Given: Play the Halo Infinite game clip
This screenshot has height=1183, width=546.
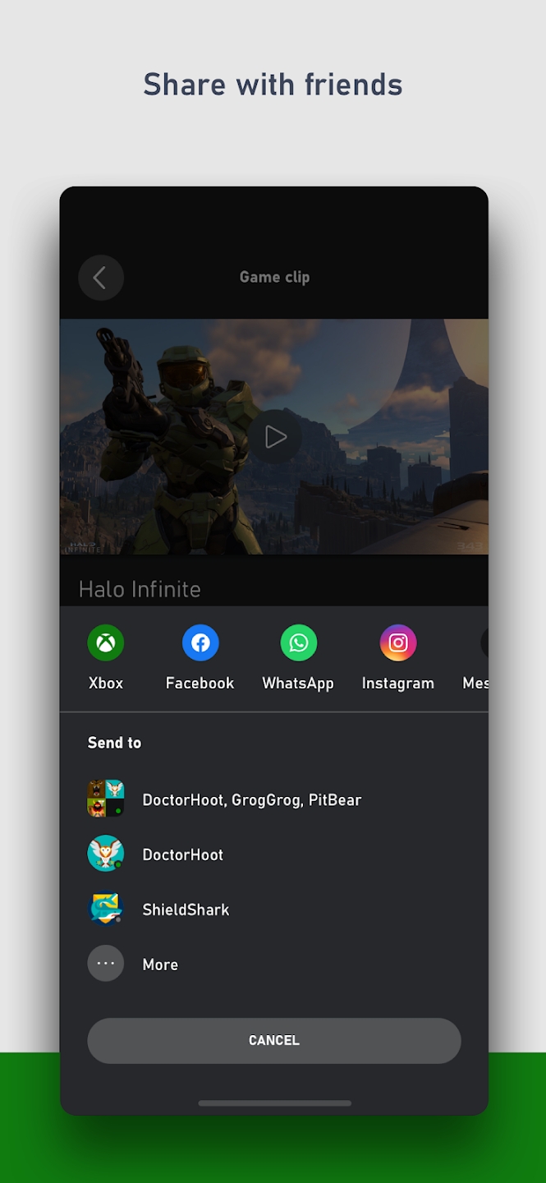Looking at the screenshot, I should click(x=275, y=437).
